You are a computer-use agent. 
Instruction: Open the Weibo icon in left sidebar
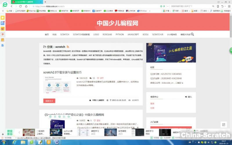pos(3,29)
